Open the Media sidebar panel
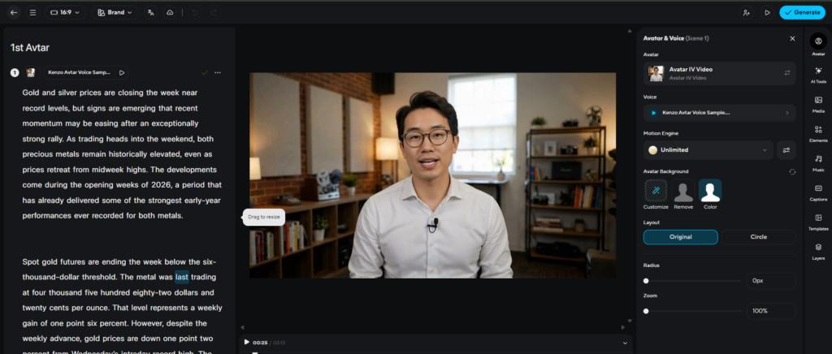 [817, 103]
